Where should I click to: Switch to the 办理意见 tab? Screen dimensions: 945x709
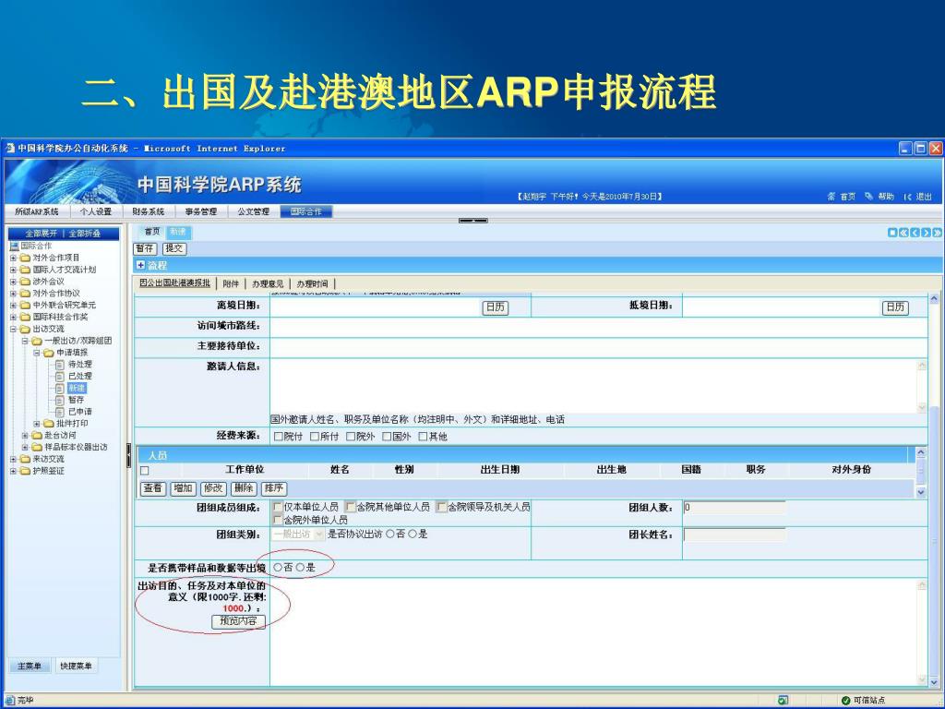point(268,284)
